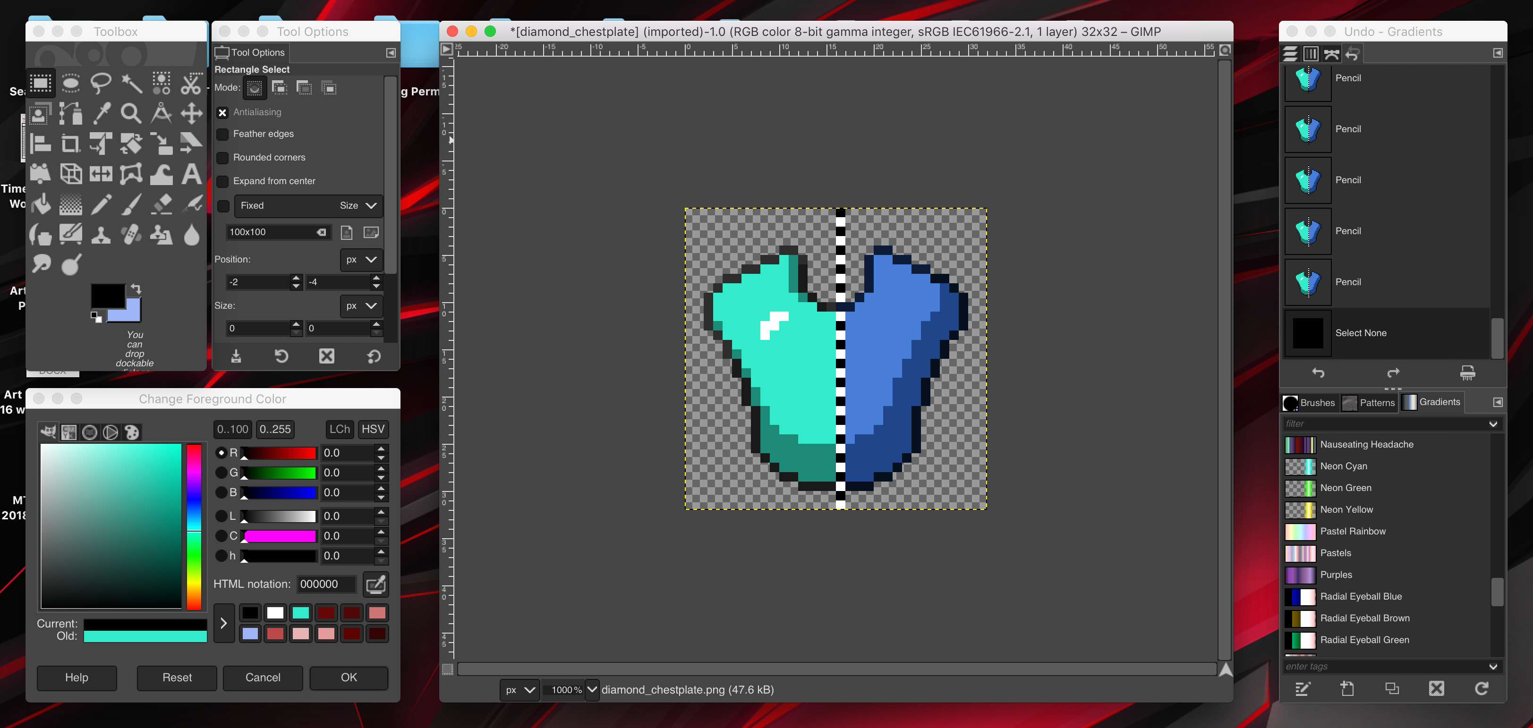
Task: Select the Ellipse Select tool
Action: (x=71, y=83)
